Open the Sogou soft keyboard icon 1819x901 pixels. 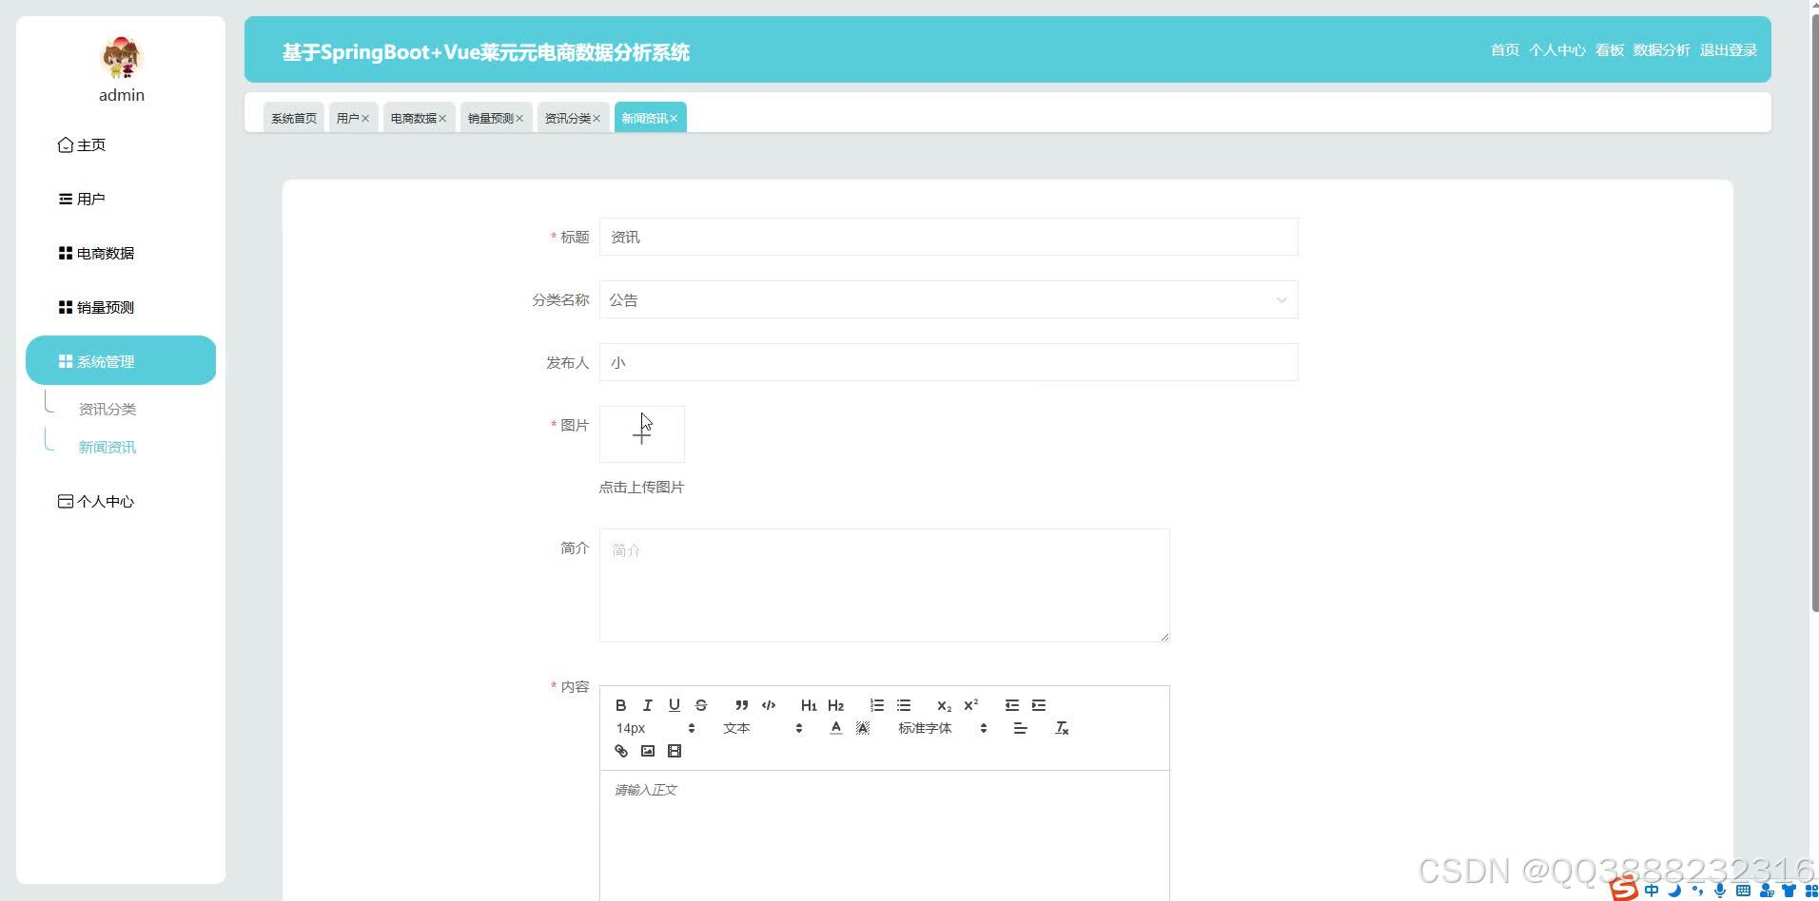click(x=1743, y=891)
